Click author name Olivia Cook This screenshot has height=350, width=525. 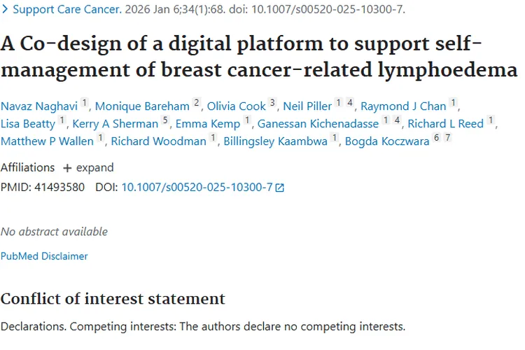[x=237, y=106]
